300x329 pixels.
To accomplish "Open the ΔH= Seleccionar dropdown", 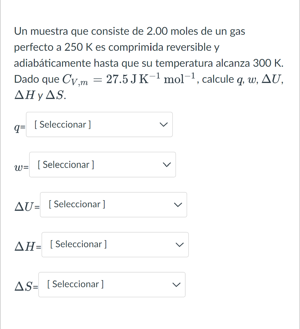I will point(115,245).
